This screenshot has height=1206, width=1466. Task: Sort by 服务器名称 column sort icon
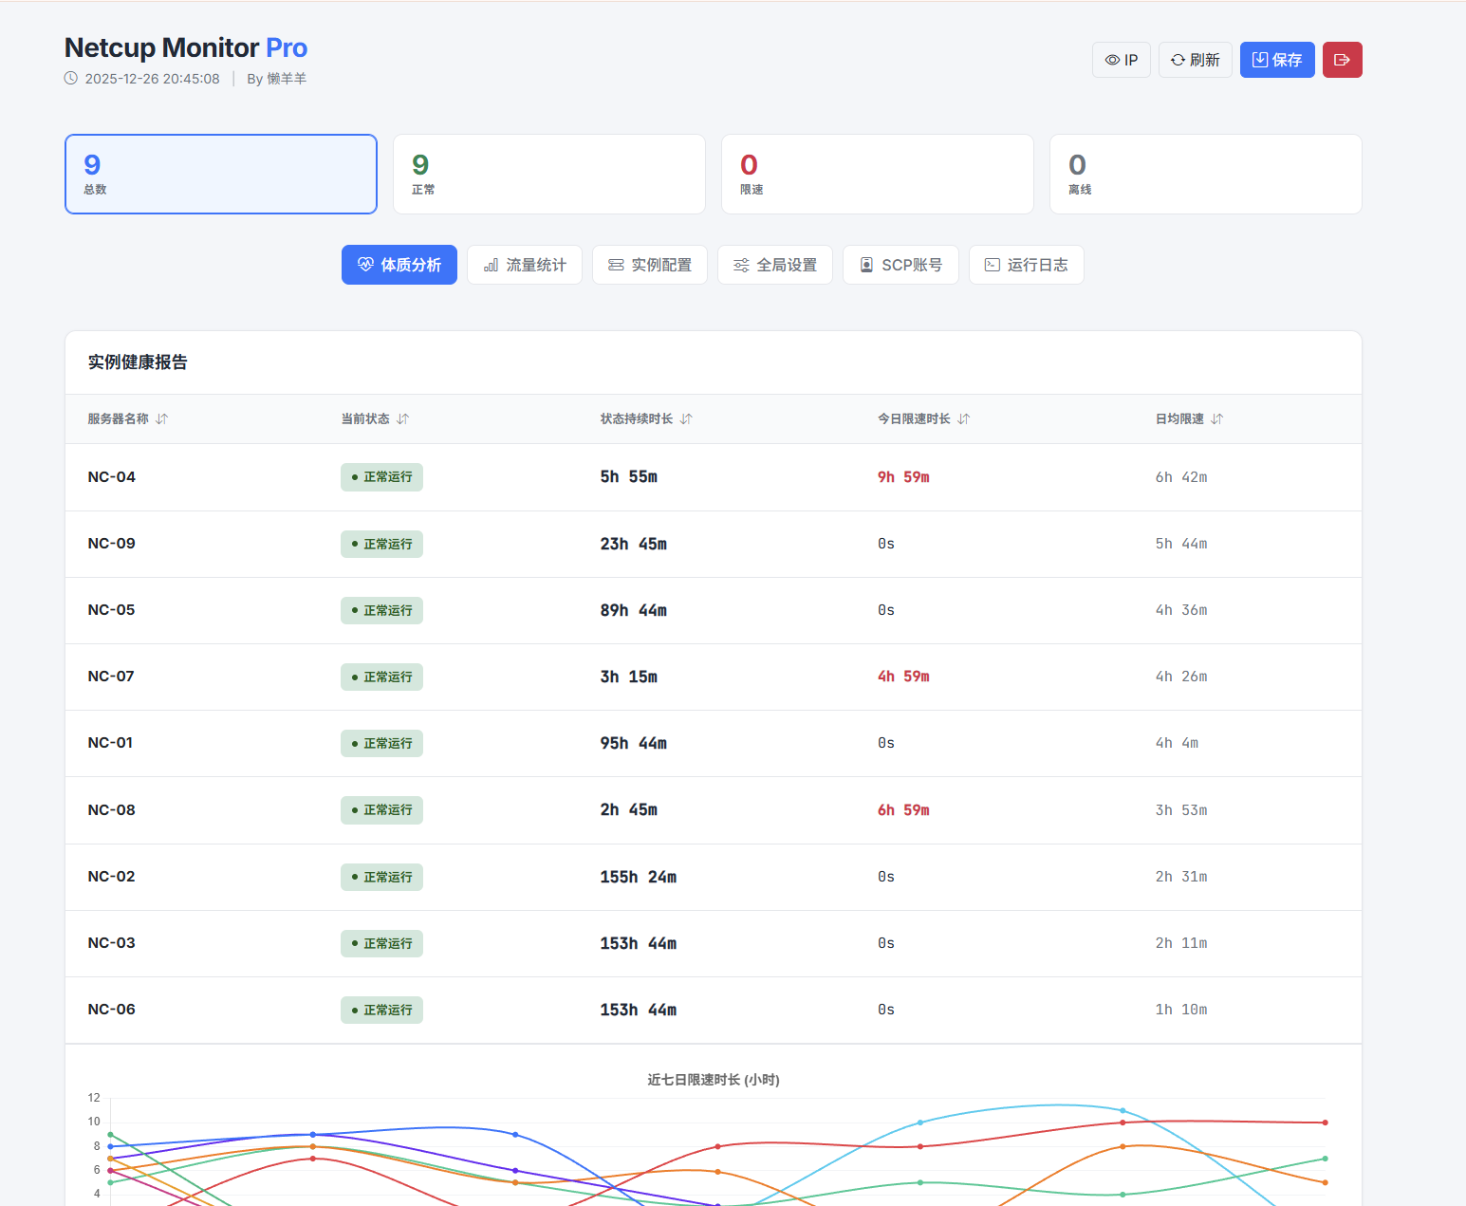(x=162, y=419)
